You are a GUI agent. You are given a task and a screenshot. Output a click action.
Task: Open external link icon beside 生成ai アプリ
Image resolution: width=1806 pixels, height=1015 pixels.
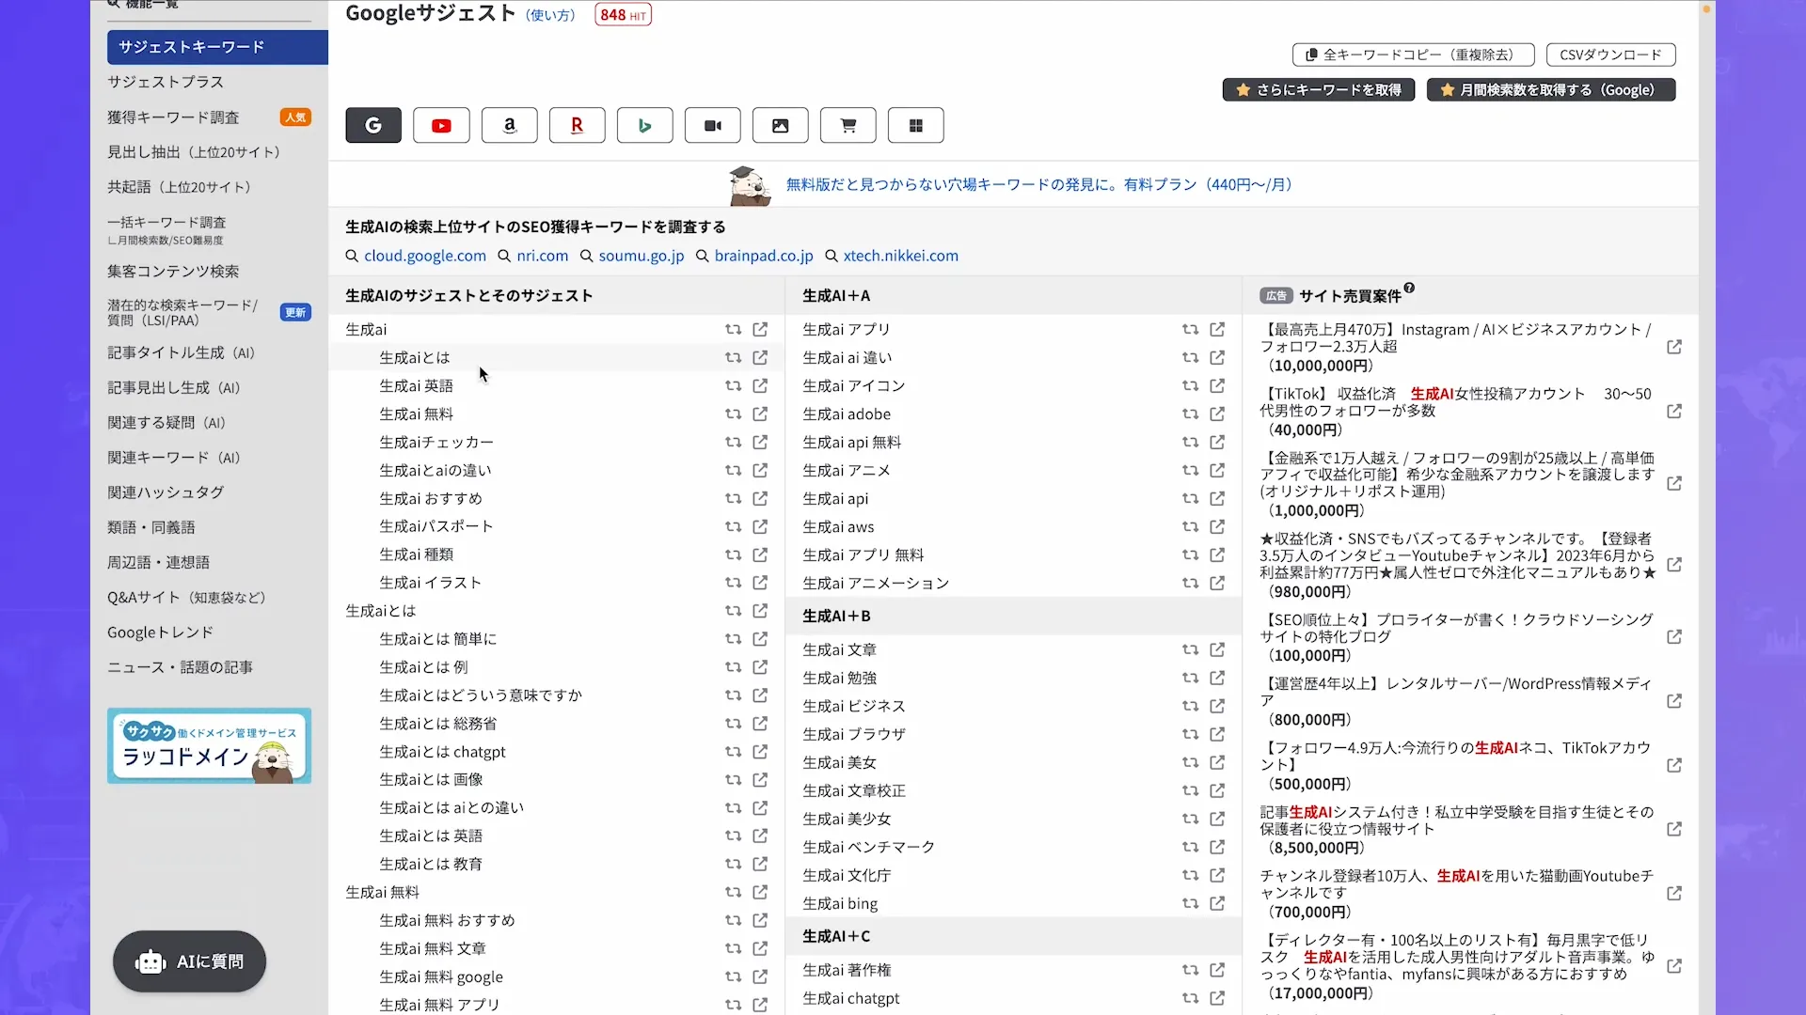(1217, 329)
